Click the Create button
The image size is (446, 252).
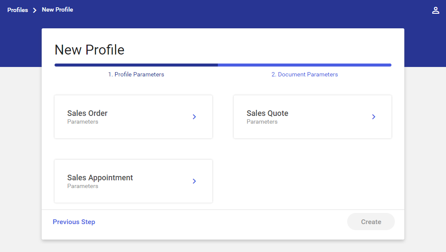tap(371, 222)
